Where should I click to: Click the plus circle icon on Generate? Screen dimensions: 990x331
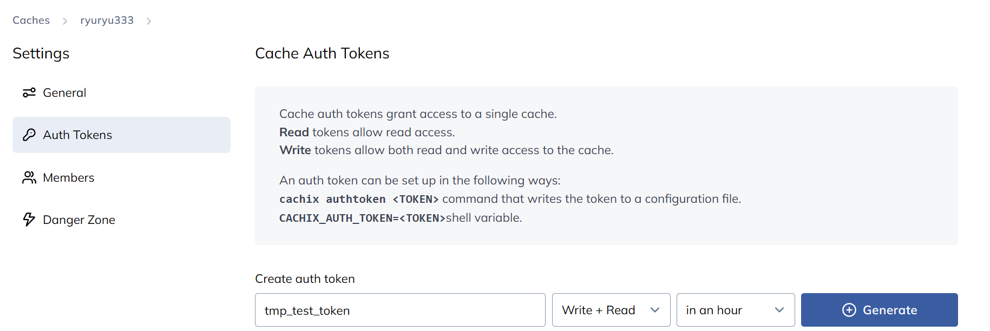click(x=849, y=310)
